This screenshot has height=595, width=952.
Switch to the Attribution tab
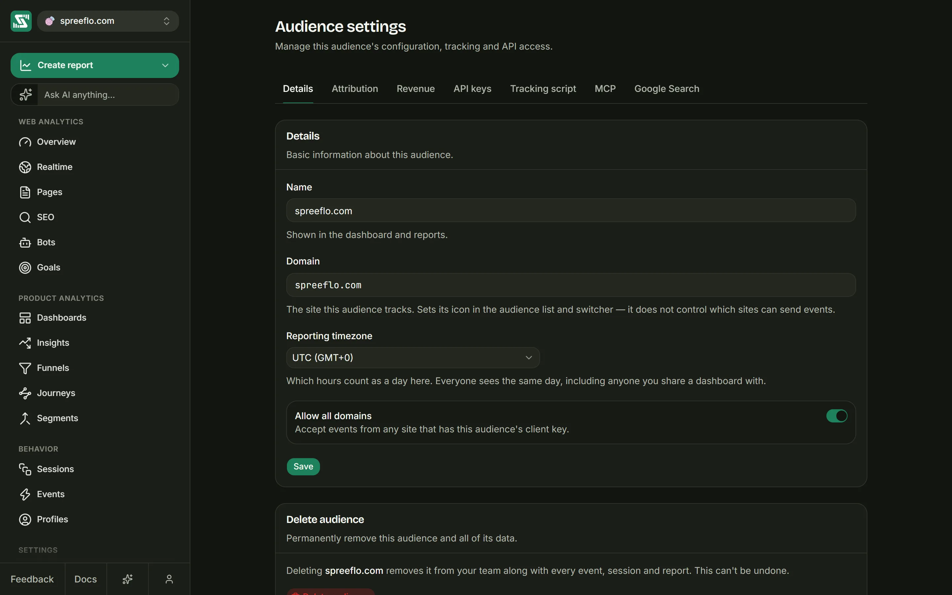(355, 89)
